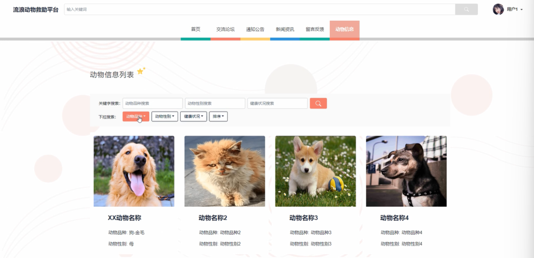The image size is (534, 258).
Task: Open the corgi puppy photo card
Action: pos(315,171)
